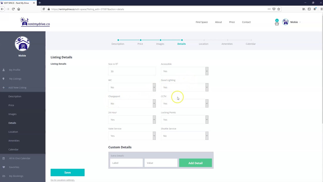The height and width of the screenshot is (182, 323).
Task: Switch to the Amenities step
Action: pos(227,44)
